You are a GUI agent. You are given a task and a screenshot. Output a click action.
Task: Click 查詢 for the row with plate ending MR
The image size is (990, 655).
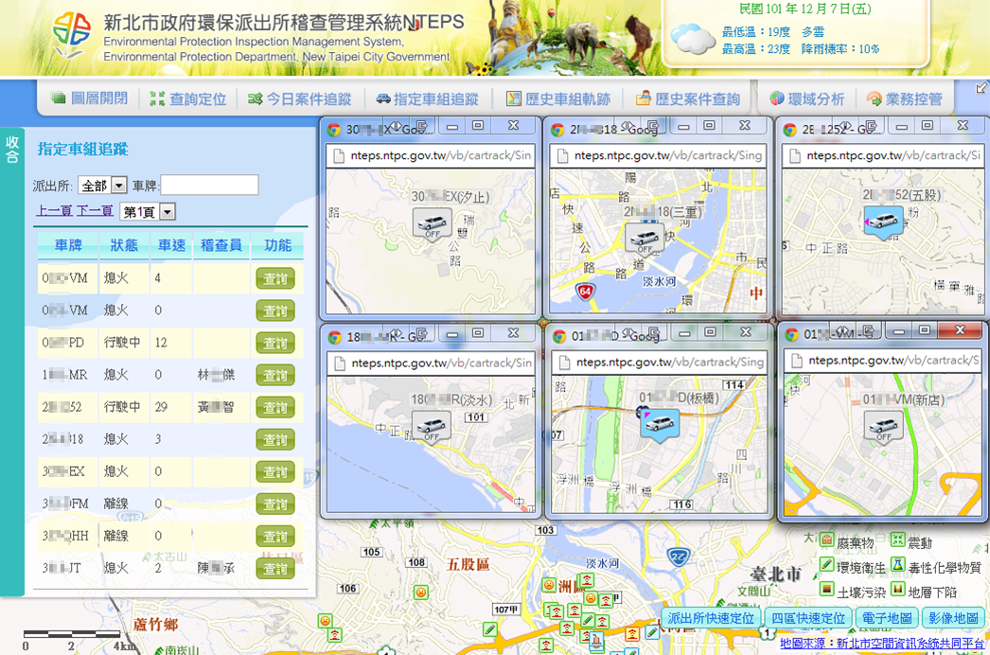[275, 375]
